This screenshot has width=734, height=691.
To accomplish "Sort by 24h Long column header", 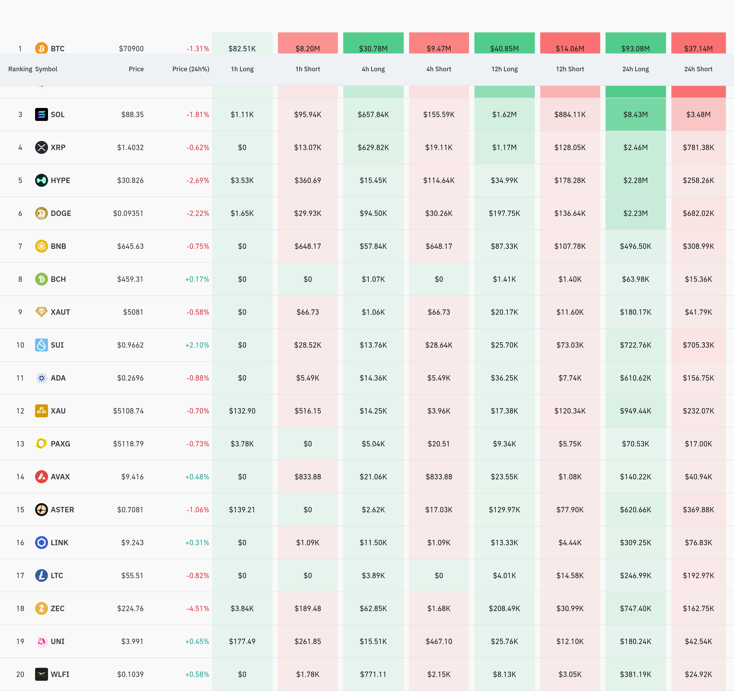I will click(635, 69).
